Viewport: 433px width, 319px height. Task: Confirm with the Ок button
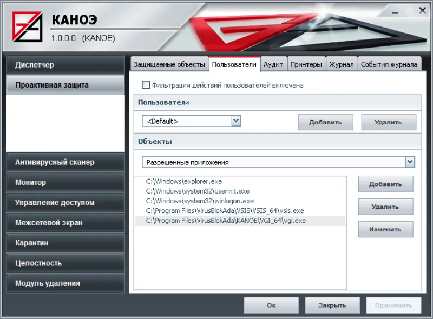tap(271, 305)
